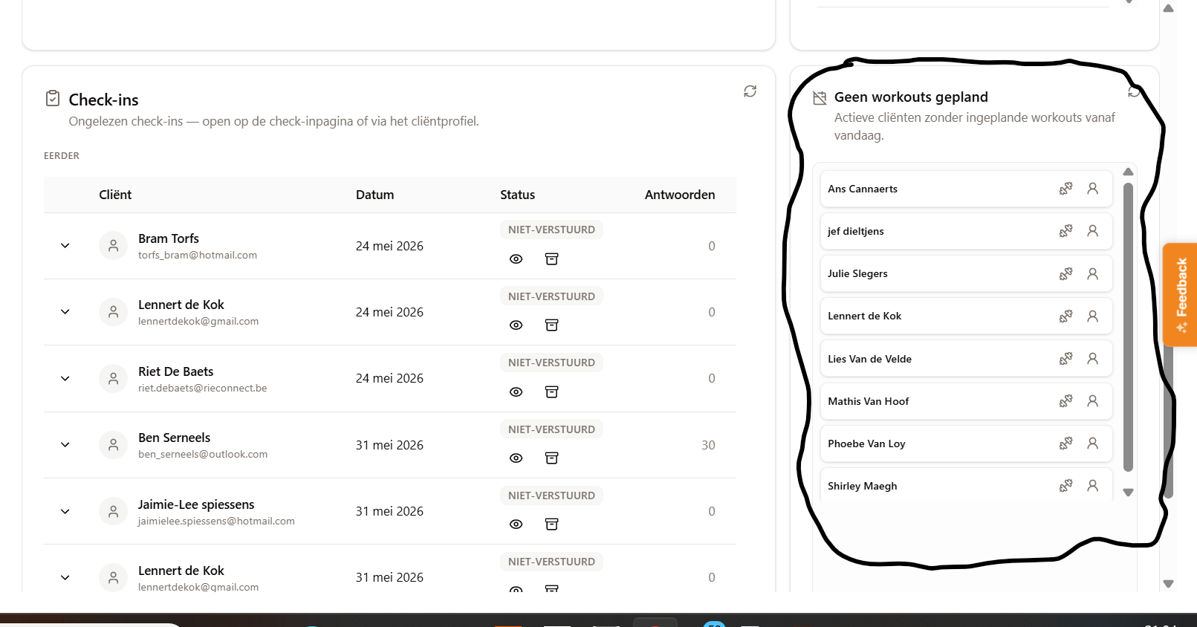Screen dimensions: 1197x627
Task: Open profile of Lies Van de Velde
Action: [x=1092, y=359]
